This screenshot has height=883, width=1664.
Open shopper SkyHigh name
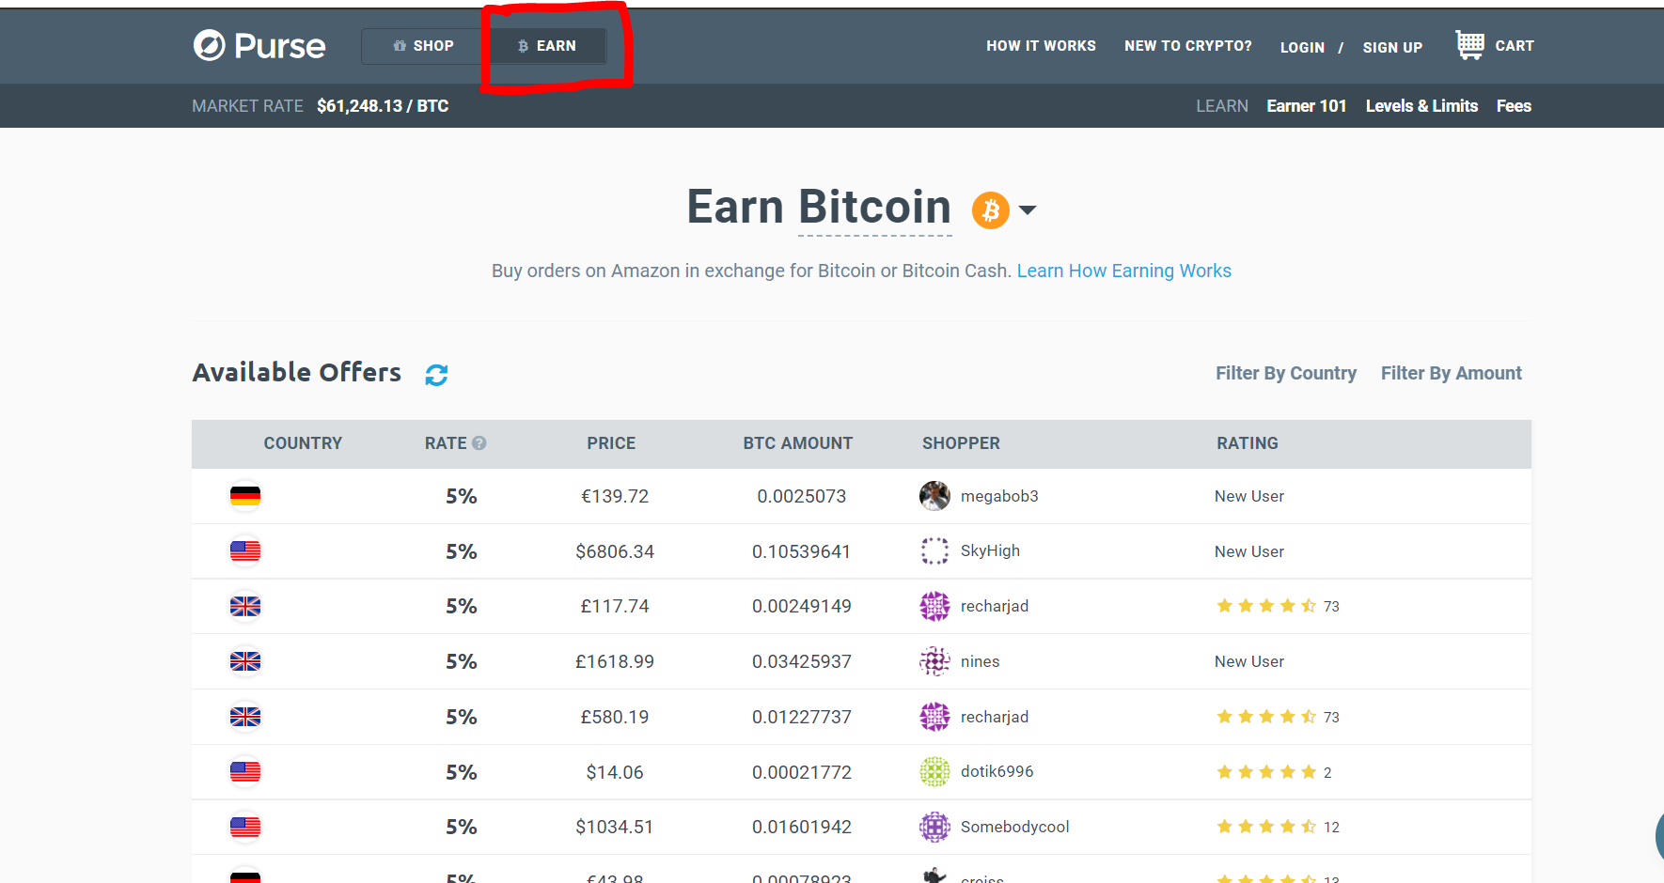coord(990,550)
